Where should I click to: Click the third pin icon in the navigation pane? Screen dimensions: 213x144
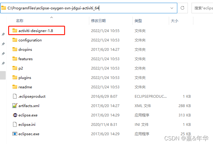pyautogui.click(x=3, y=54)
